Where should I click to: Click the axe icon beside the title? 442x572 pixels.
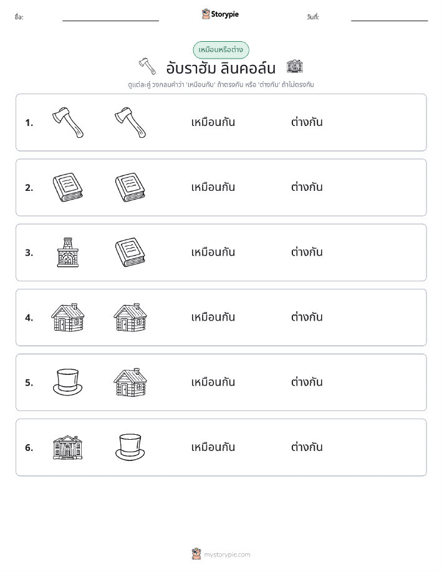point(147,66)
